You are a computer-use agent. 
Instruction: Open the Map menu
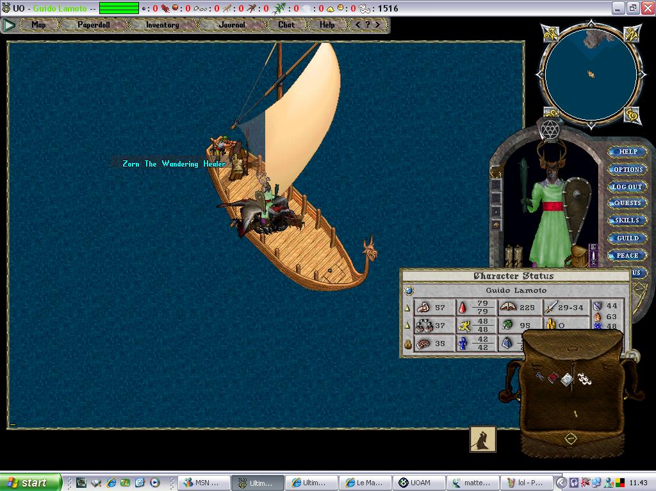tap(39, 25)
